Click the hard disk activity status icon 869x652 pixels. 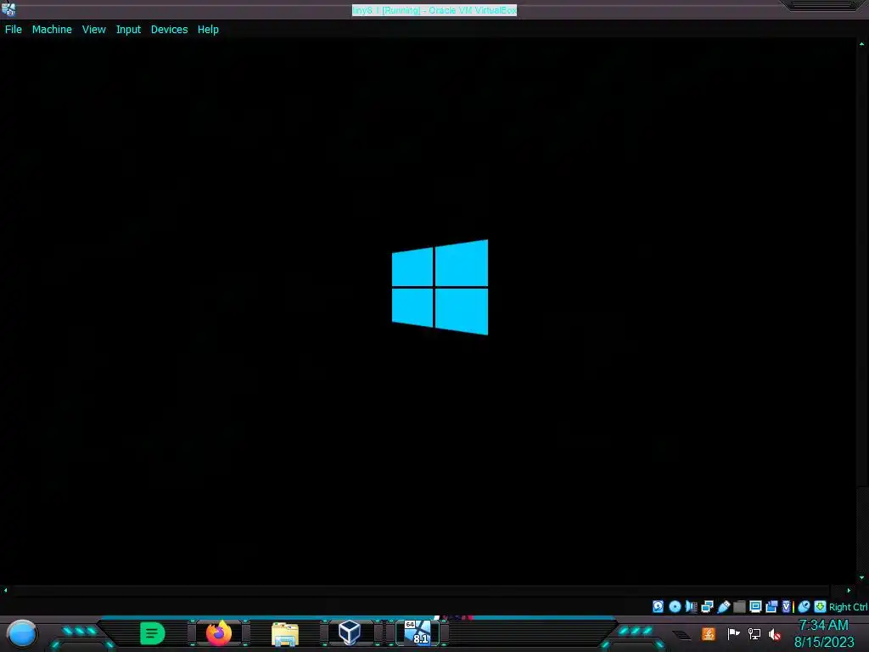click(x=658, y=606)
